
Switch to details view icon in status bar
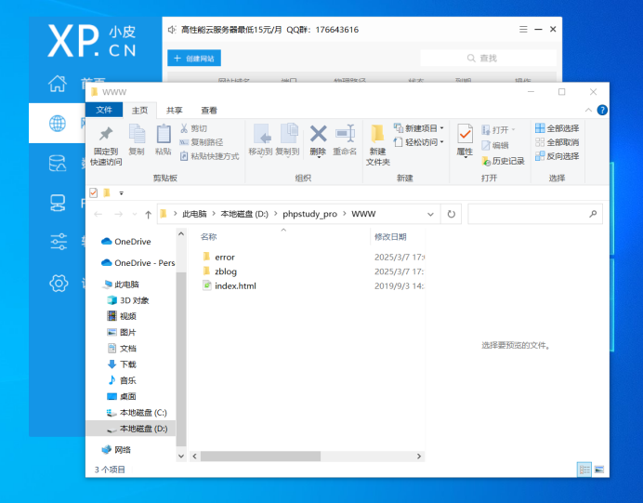click(x=584, y=470)
